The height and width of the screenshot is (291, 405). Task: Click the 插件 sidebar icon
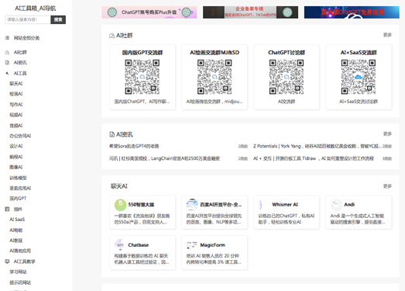click(x=7, y=209)
